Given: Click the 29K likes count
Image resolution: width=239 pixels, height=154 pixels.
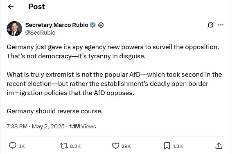Looking at the screenshot, I should tap(126, 146).
